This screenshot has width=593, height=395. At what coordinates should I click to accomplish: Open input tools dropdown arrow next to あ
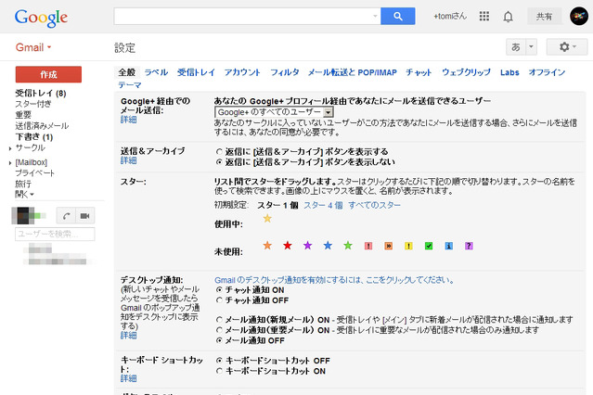(x=531, y=47)
